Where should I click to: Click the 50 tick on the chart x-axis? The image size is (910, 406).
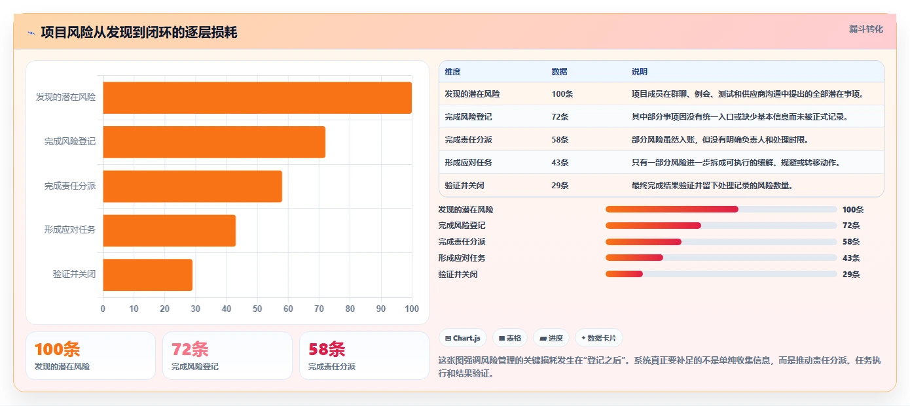coord(257,309)
